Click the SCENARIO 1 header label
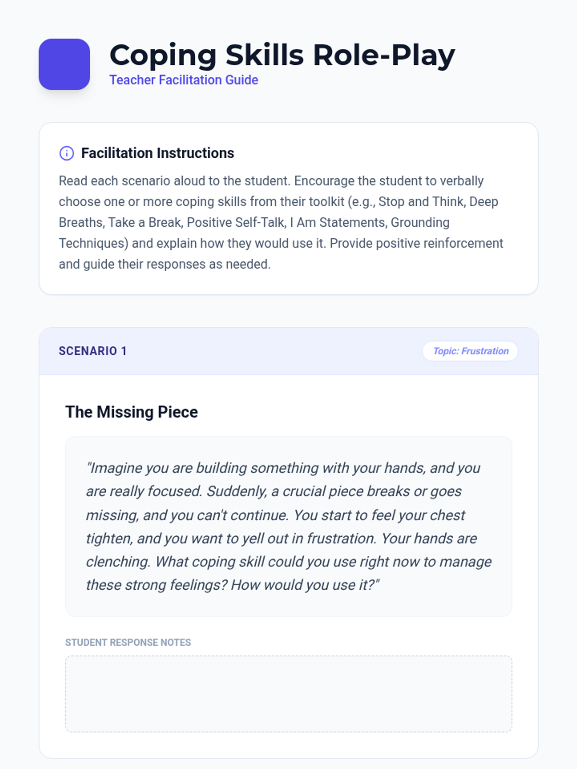Image resolution: width=577 pixels, height=769 pixels. (x=92, y=351)
